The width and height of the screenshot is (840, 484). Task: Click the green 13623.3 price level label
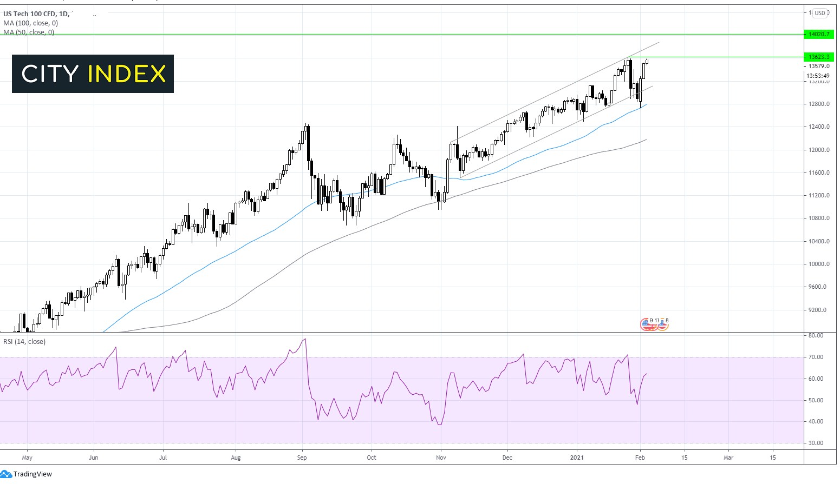click(x=818, y=56)
